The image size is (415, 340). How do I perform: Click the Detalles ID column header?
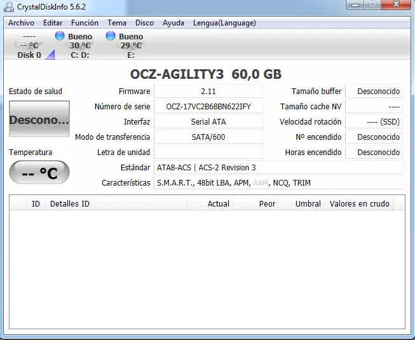(116, 204)
